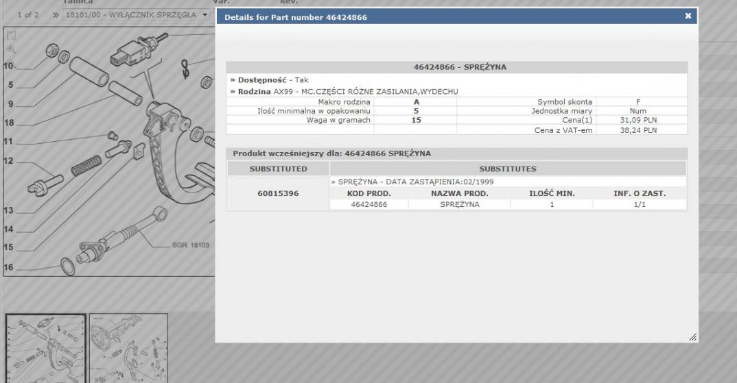
Task: Click the ILOŚĆ MIN. column header
Action: 552,193
